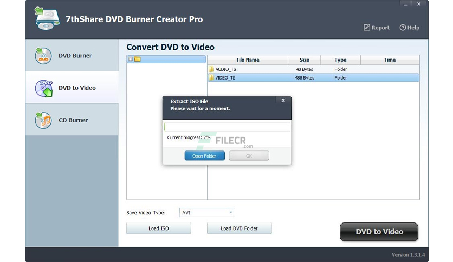Click the app logo icon in title bar
453x262 pixels.
coord(47,18)
